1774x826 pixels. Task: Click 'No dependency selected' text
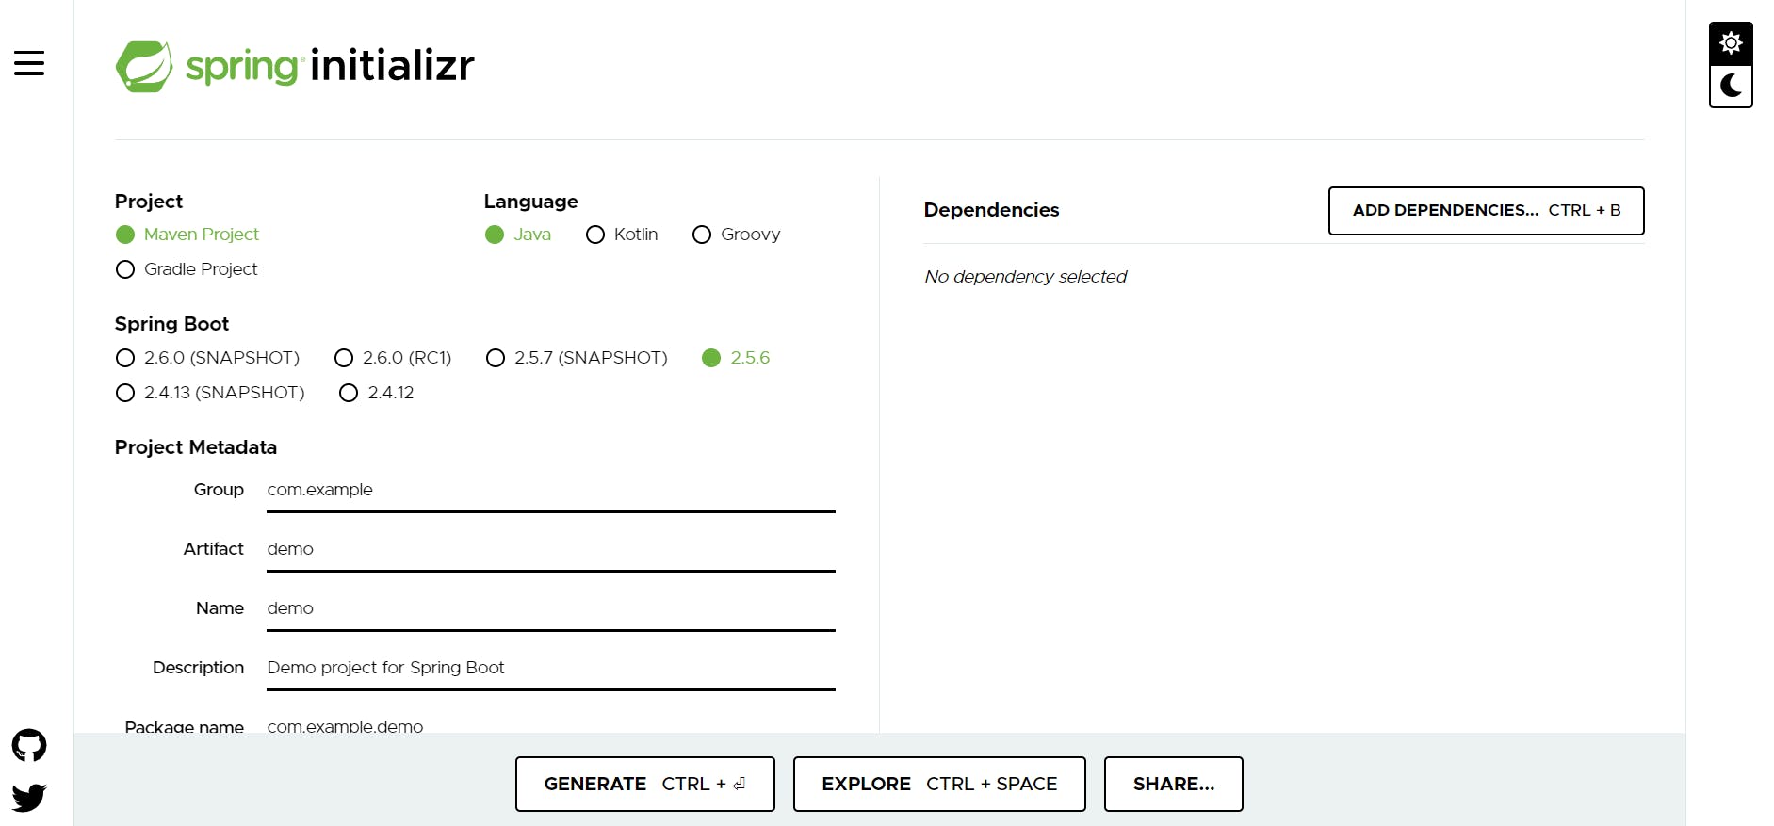coord(1025,277)
